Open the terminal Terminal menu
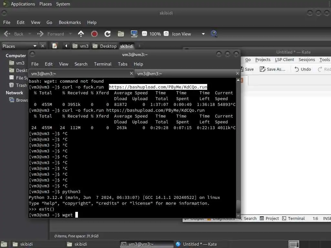Screen dimensions: 331x248 pos(102,64)
